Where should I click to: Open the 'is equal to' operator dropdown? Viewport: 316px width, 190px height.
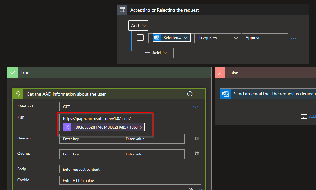[x=218, y=38]
